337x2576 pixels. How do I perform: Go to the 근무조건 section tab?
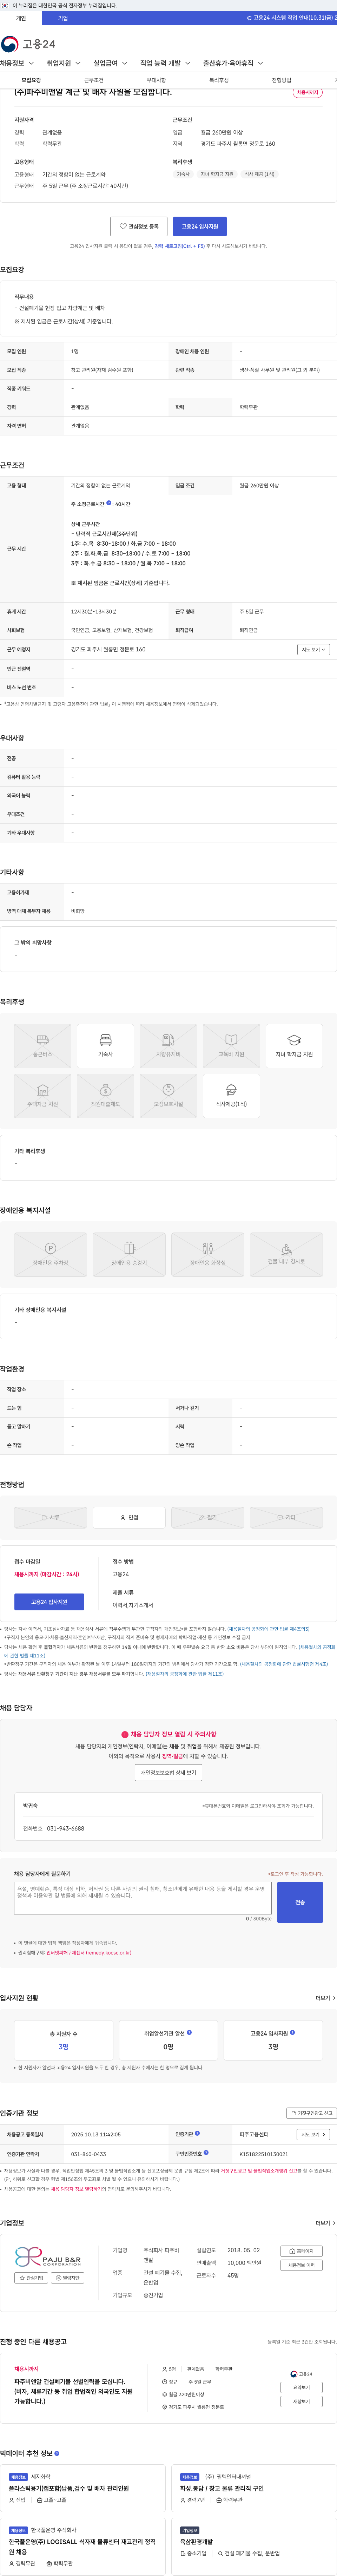click(94, 80)
